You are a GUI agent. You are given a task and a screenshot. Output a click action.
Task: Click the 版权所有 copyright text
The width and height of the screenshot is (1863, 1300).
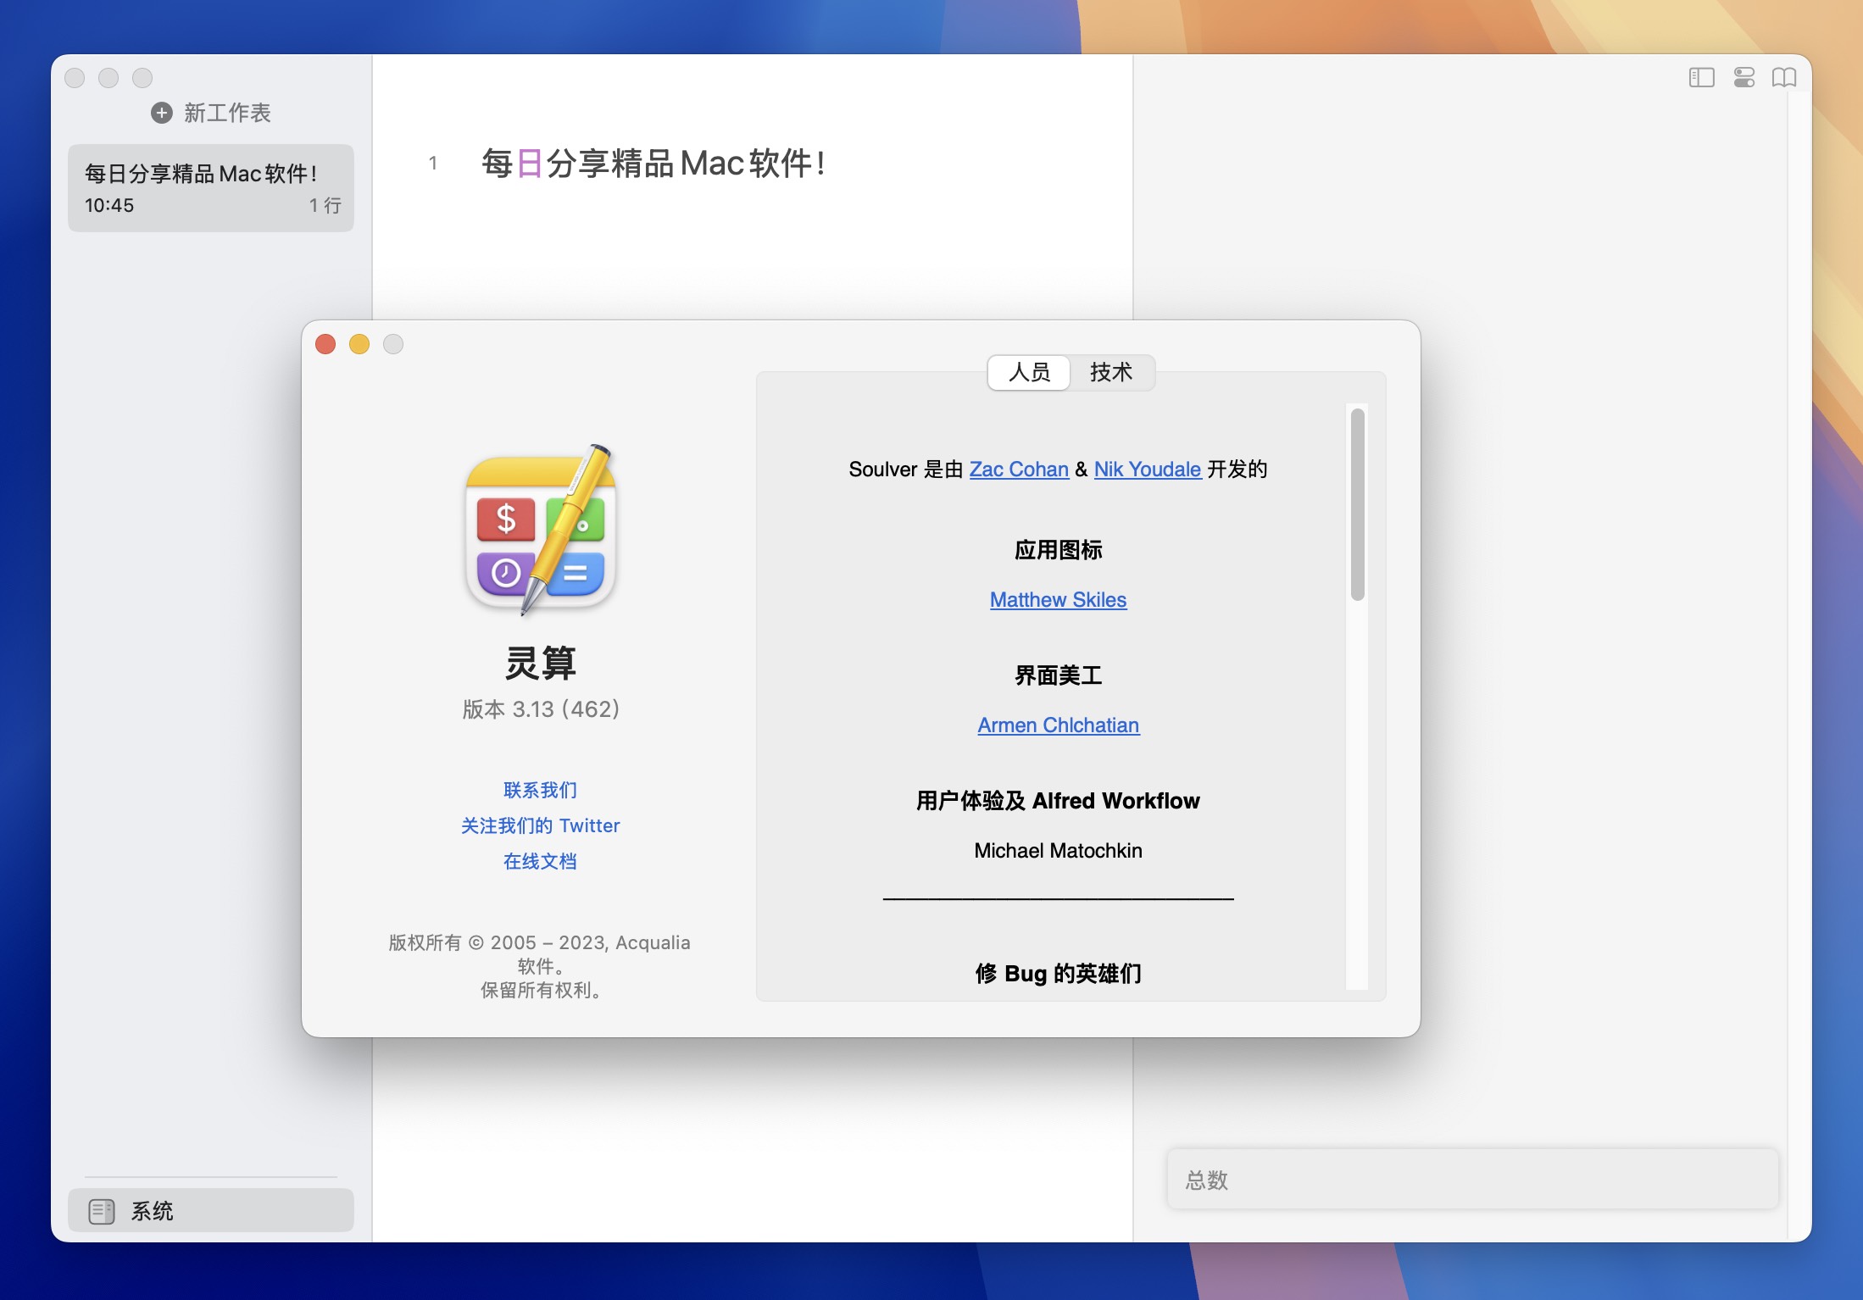[x=540, y=966]
